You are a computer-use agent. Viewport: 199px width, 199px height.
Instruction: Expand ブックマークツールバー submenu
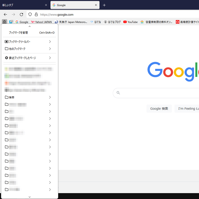(x=30, y=42)
